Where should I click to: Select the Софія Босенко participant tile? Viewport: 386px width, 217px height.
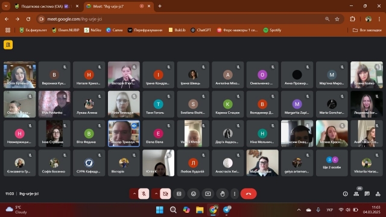coord(54,163)
